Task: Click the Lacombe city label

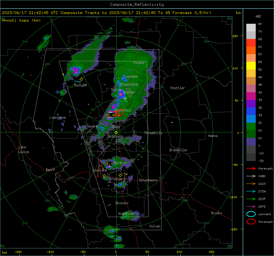Action: 131,76
